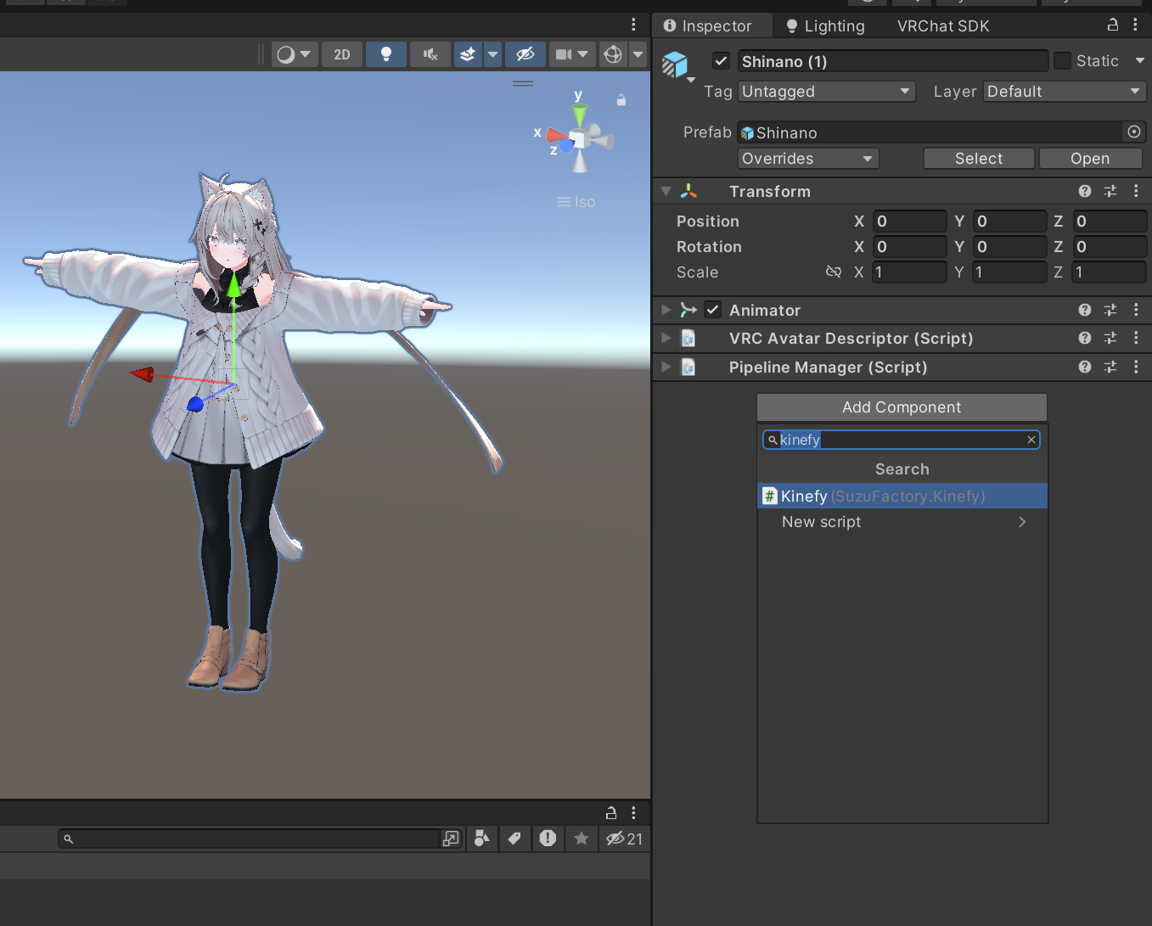This screenshot has height=926, width=1152.
Task: Clear the kinefy component search text
Action: [x=1031, y=440]
